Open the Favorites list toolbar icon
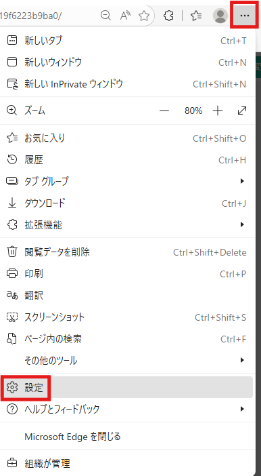261x476 pixels. pos(196,16)
